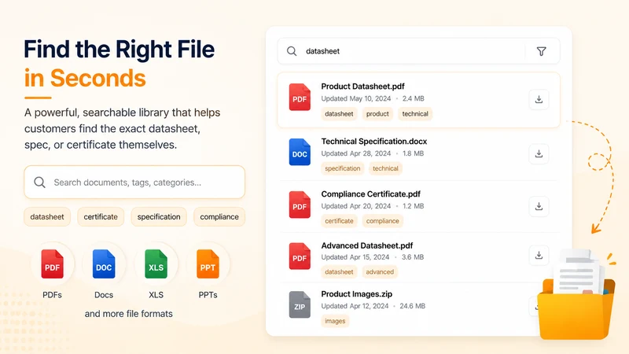
Task: Click 'technical' tag on Product Datasheet.pdf
Action: (415, 114)
